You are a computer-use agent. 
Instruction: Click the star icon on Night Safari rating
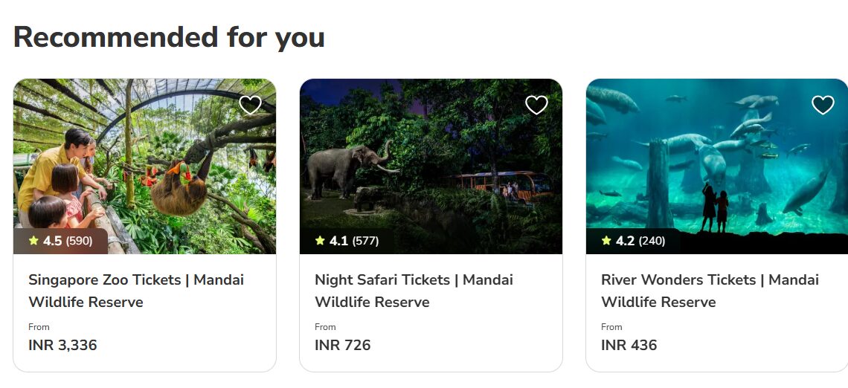[320, 241]
